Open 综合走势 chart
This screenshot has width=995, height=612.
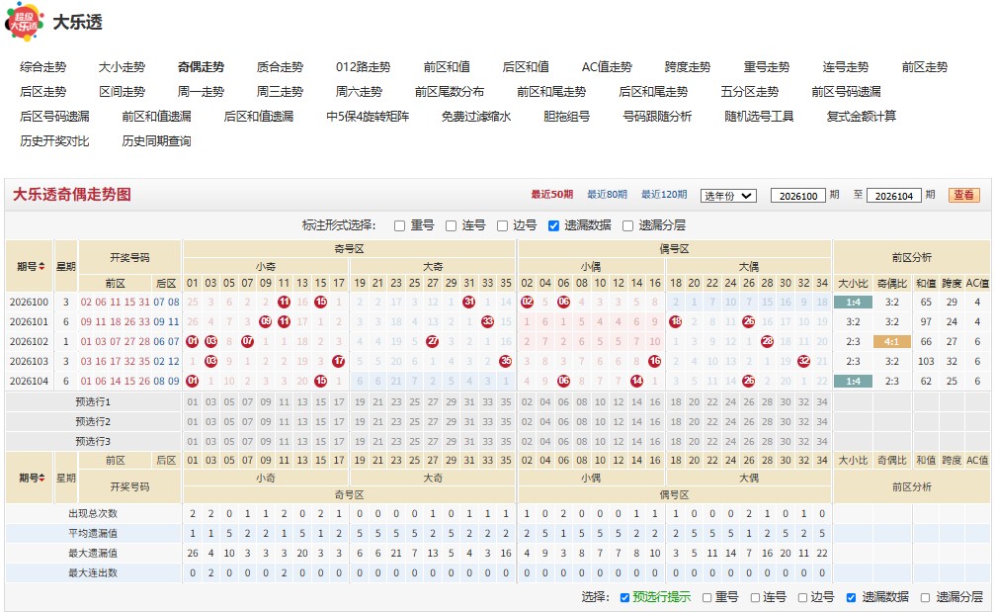point(43,66)
